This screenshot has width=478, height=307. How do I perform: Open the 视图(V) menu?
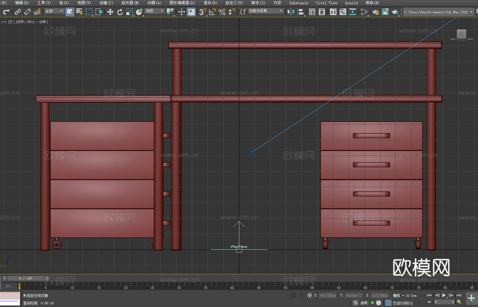coord(84,3)
